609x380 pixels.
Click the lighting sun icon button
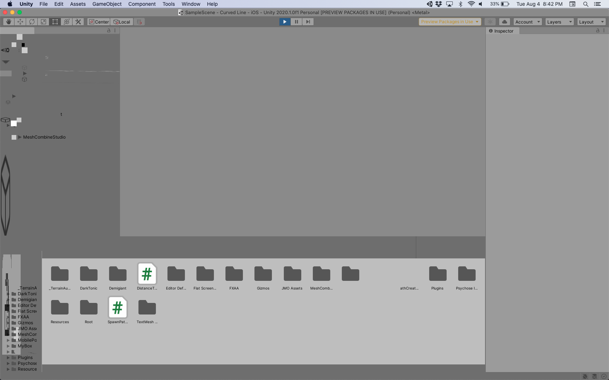(490, 22)
